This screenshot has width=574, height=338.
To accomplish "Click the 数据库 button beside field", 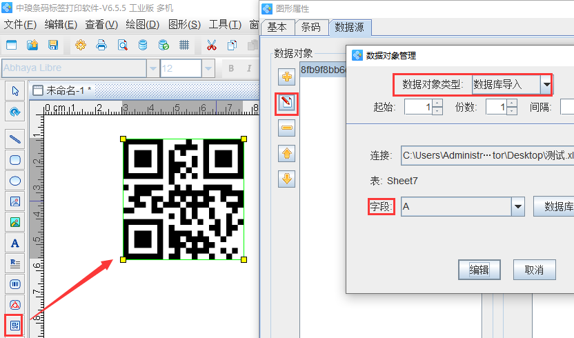I will 554,206.
